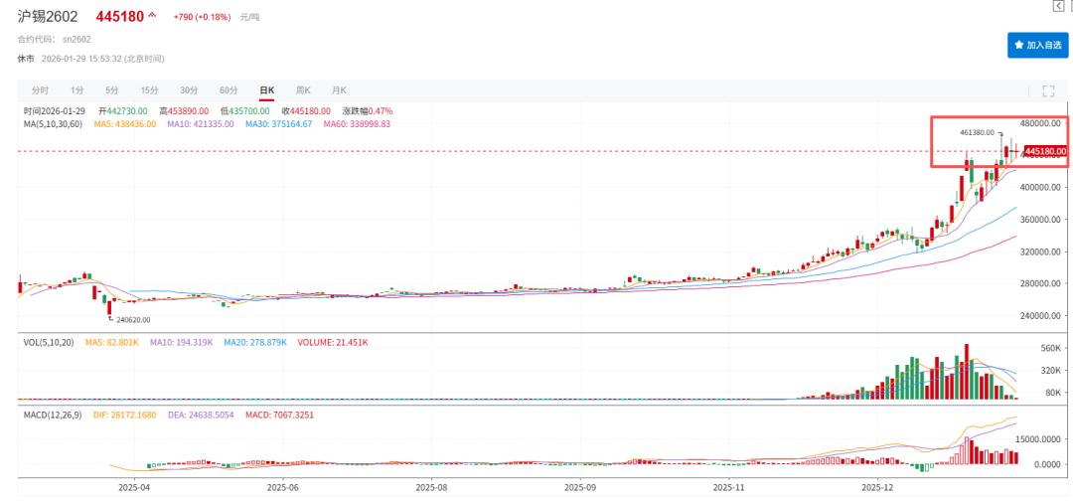Choose the 60分 interval tab
The height and width of the screenshot is (502, 1073).
[229, 90]
